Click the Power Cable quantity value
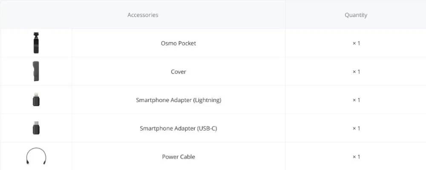 pyautogui.click(x=356, y=157)
